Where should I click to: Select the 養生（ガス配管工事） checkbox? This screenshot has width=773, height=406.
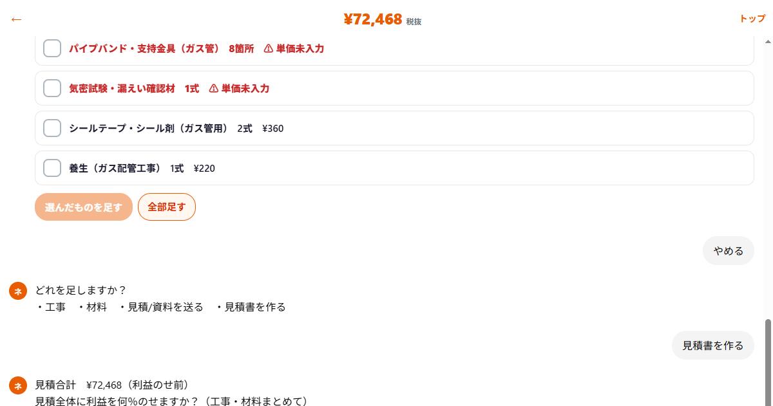52,168
